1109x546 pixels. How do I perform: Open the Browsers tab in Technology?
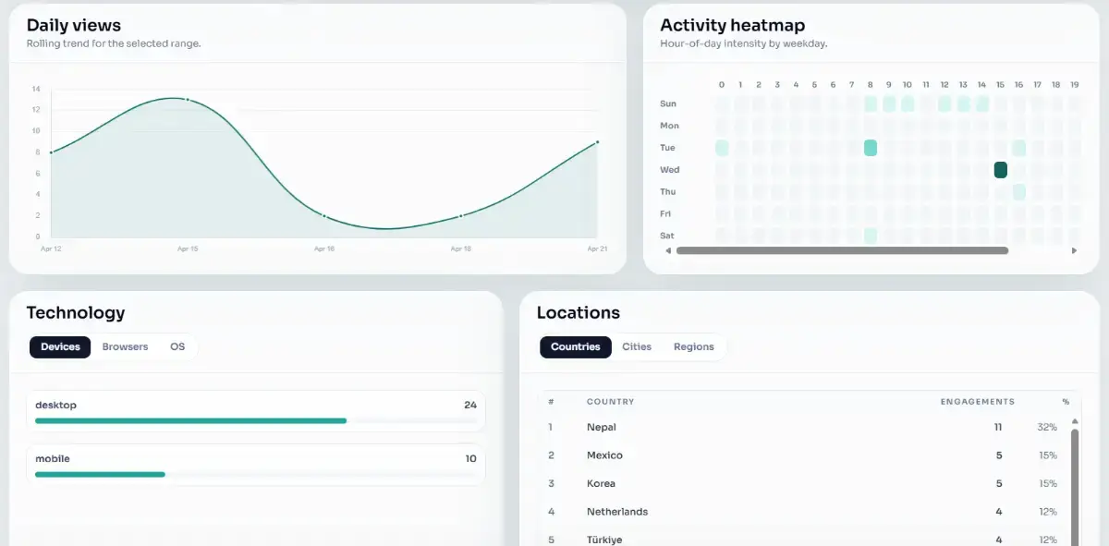(125, 346)
